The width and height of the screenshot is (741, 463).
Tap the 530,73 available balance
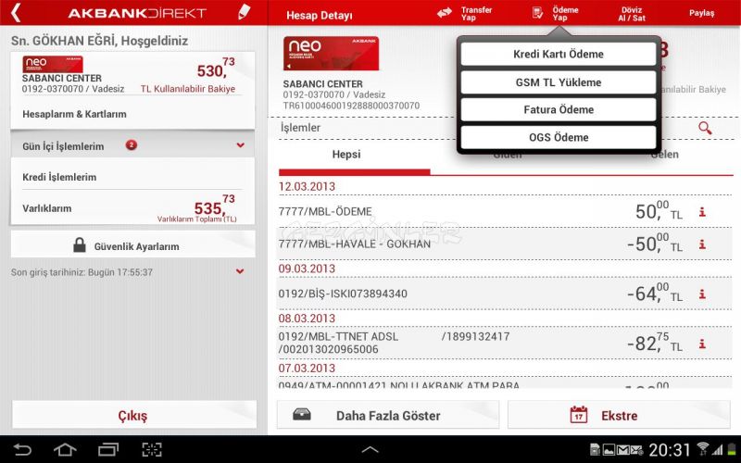tap(216, 69)
